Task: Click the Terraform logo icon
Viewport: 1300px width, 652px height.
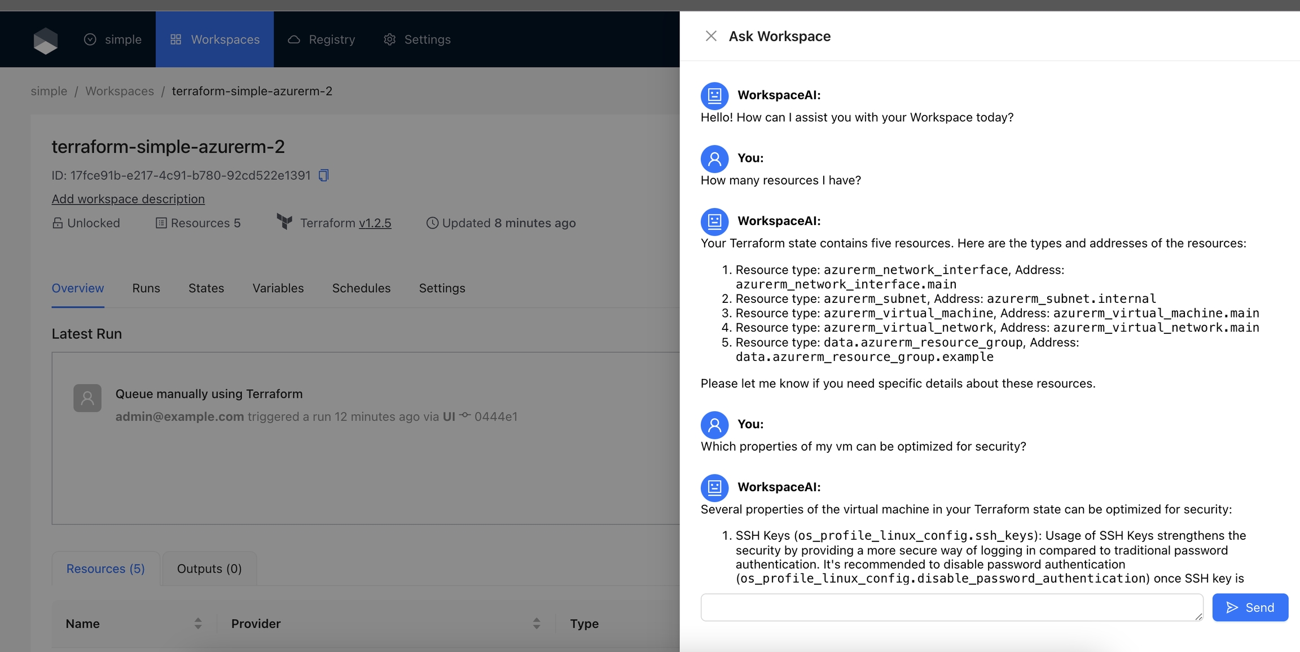Action: (x=285, y=222)
